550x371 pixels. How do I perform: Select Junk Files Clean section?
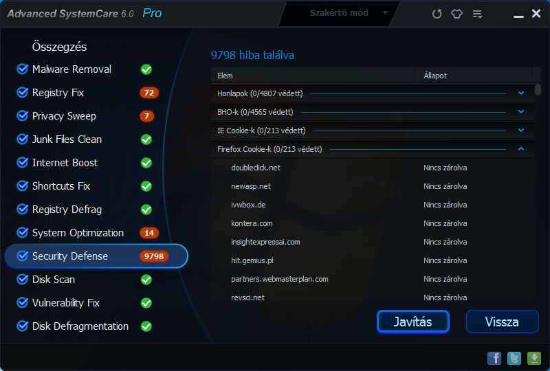pos(67,139)
